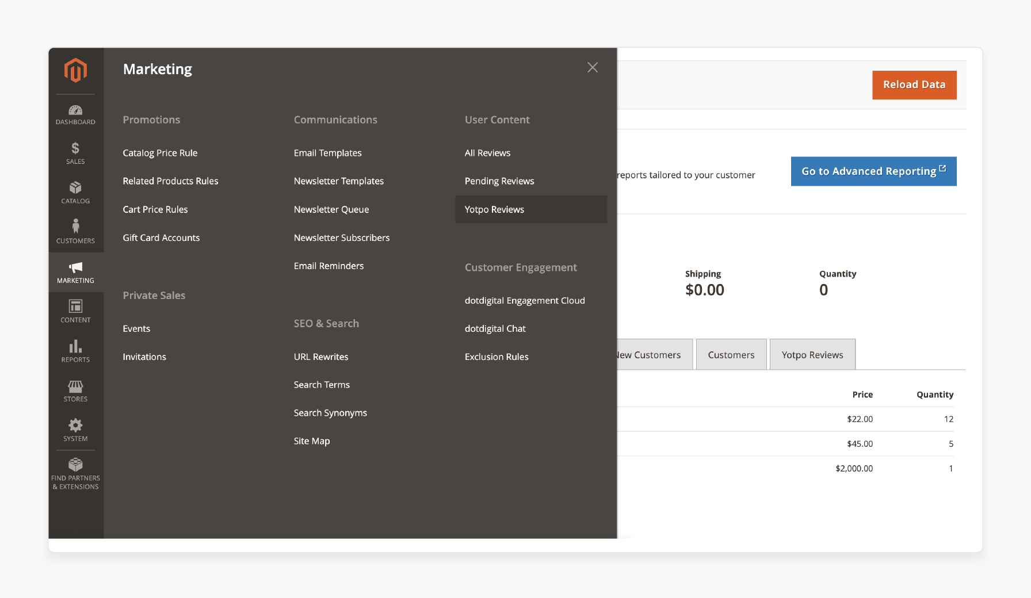Viewport: 1031px width, 598px height.
Task: Open Search Synonyms
Action: [x=330, y=413]
